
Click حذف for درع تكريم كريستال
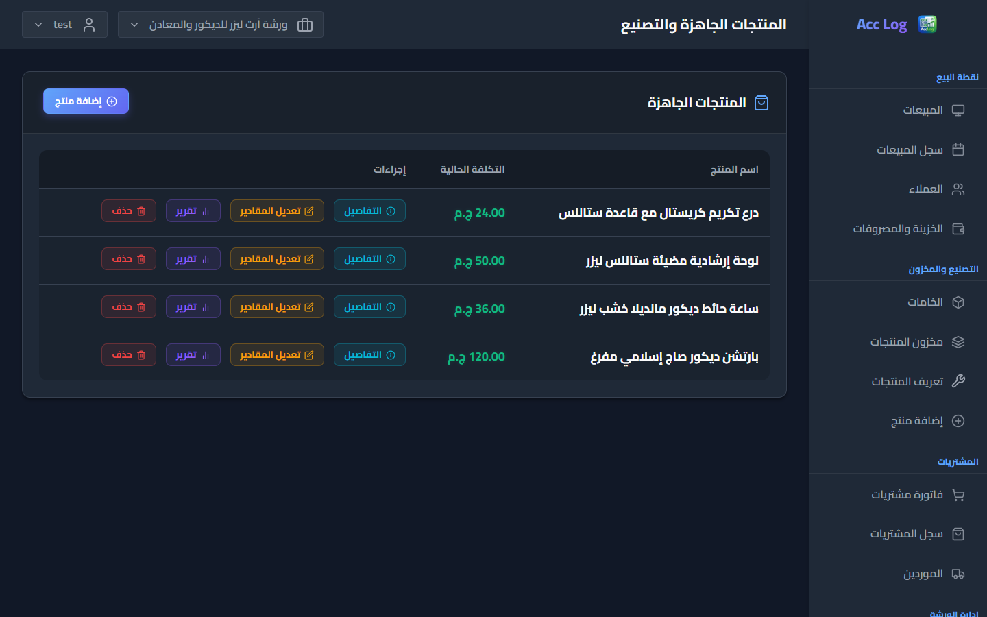129,211
